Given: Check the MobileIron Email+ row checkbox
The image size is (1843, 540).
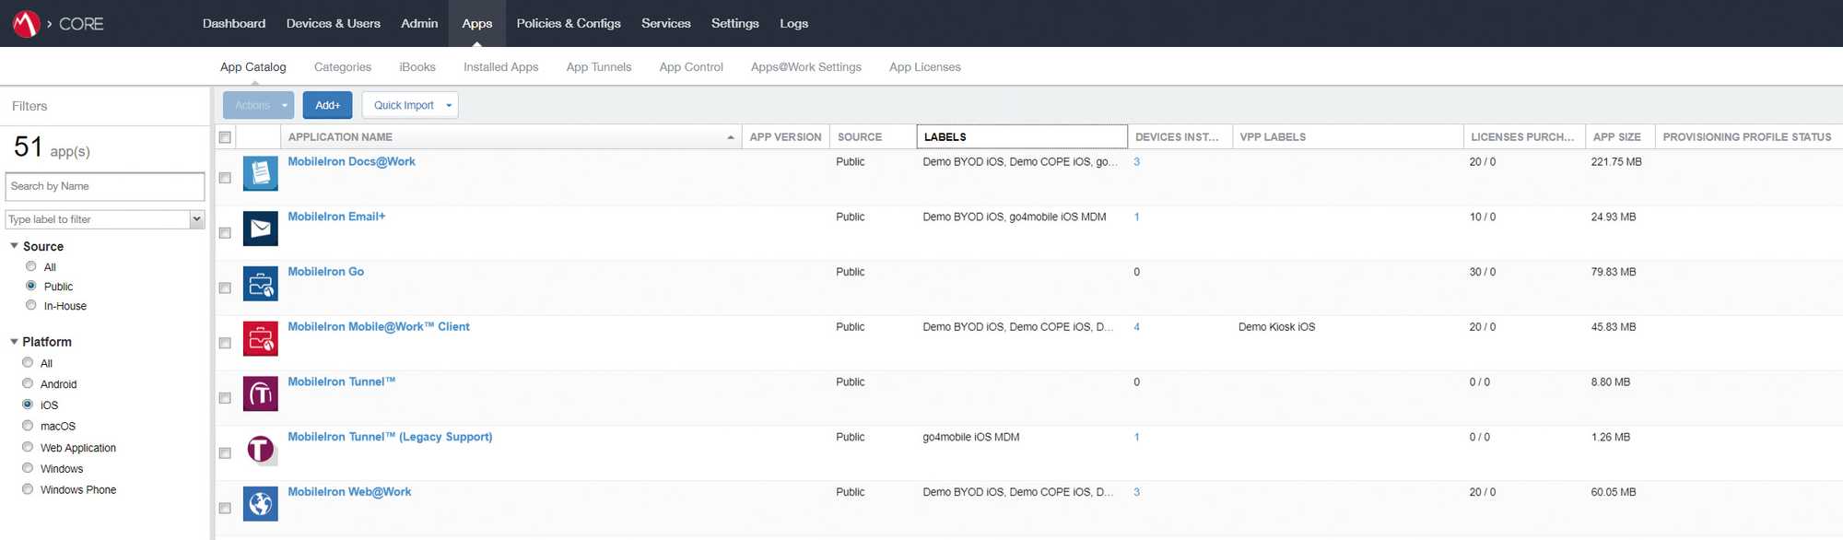Looking at the screenshot, I should [x=225, y=233].
